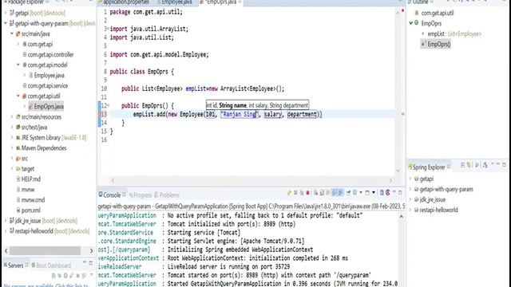Collapse the com.get.api.model package
The height and width of the screenshot is (287, 511).
point(18,65)
